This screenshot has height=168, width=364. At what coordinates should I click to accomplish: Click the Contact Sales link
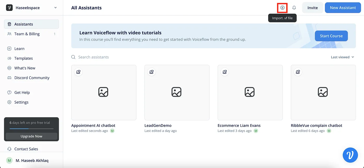[26, 149]
